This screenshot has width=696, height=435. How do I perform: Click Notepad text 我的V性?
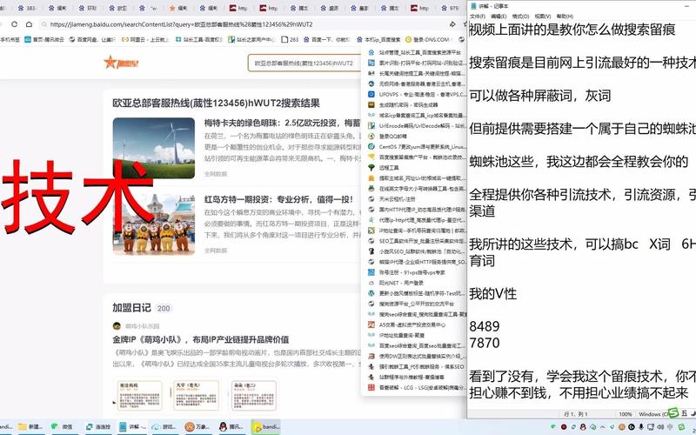coord(492,293)
